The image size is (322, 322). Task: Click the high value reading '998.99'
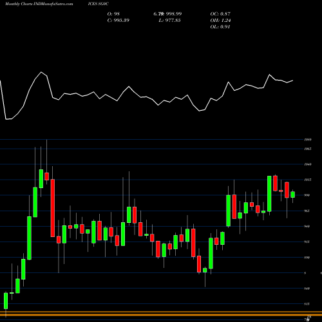click(174, 14)
